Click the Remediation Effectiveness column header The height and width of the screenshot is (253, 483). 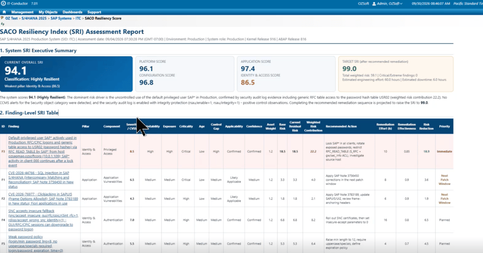[x=407, y=126]
